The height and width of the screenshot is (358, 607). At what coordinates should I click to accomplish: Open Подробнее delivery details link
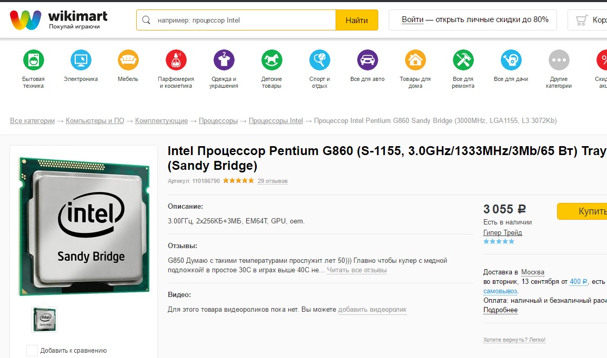tap(500, 310)
